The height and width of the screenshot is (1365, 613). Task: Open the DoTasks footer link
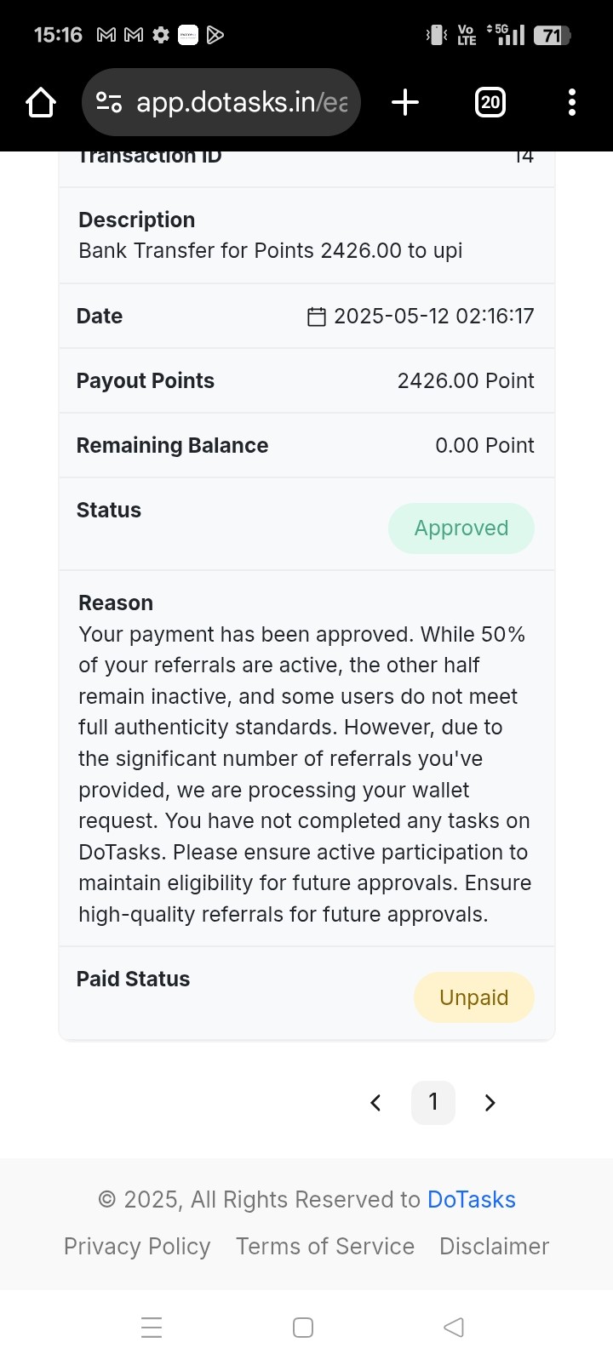[x=472, y=1199]
